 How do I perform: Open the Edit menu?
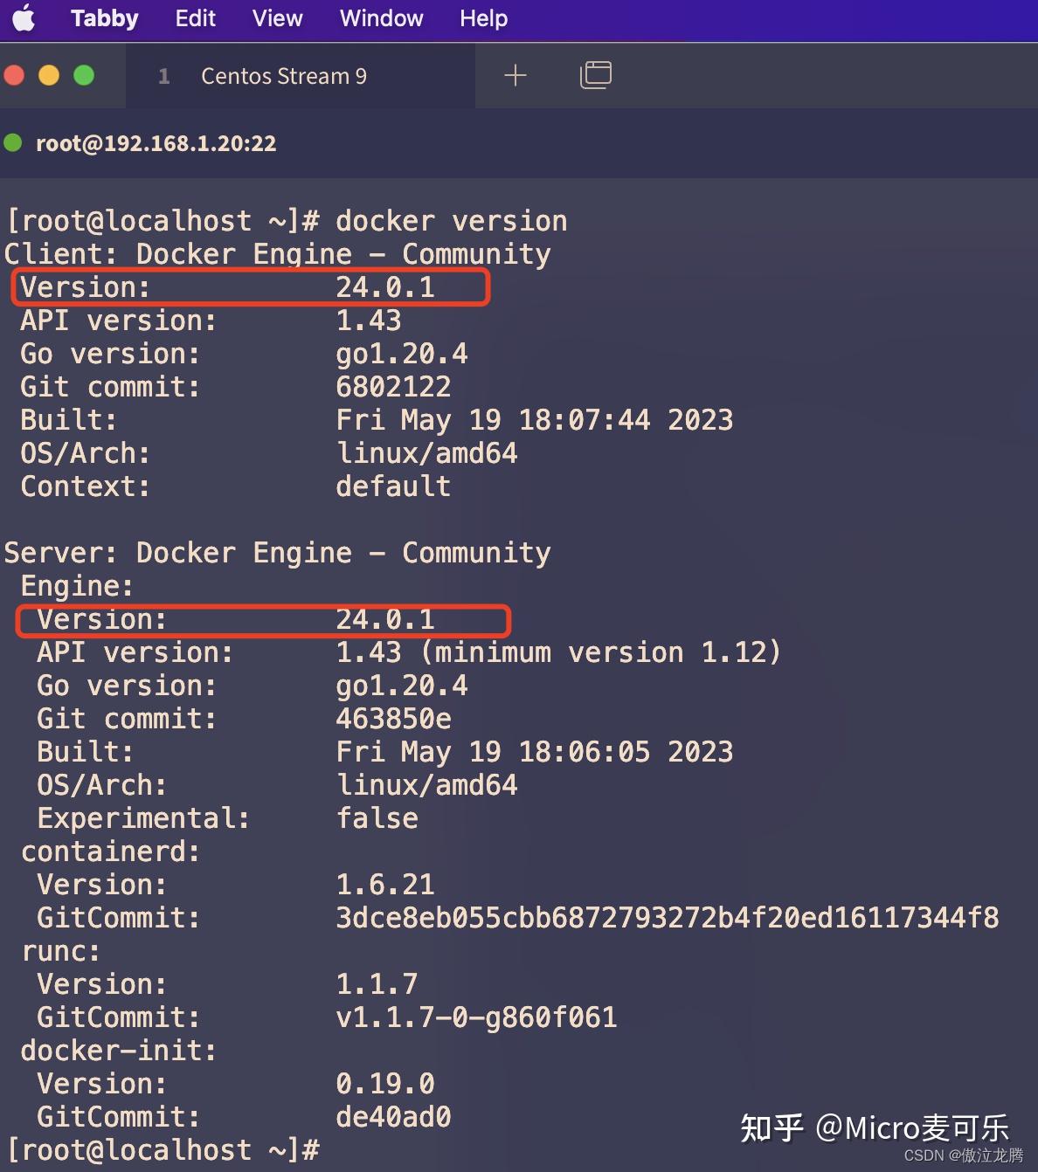click(194, 18)
